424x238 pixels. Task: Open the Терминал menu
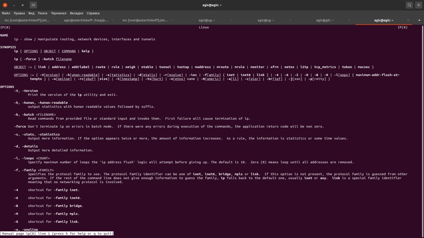click(x=59, y=13)
